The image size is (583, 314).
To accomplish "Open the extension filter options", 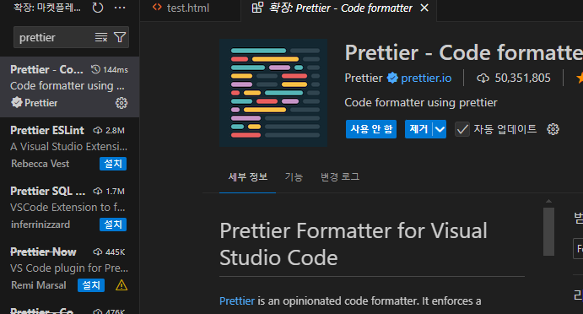I will pyautogui.click(x=120, y=37).
